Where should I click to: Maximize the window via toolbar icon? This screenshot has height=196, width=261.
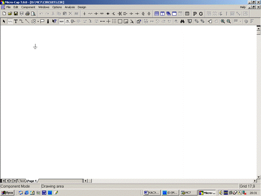[x=174, y=13]
